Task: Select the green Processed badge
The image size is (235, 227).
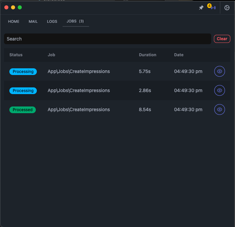Action: (22, 109)
